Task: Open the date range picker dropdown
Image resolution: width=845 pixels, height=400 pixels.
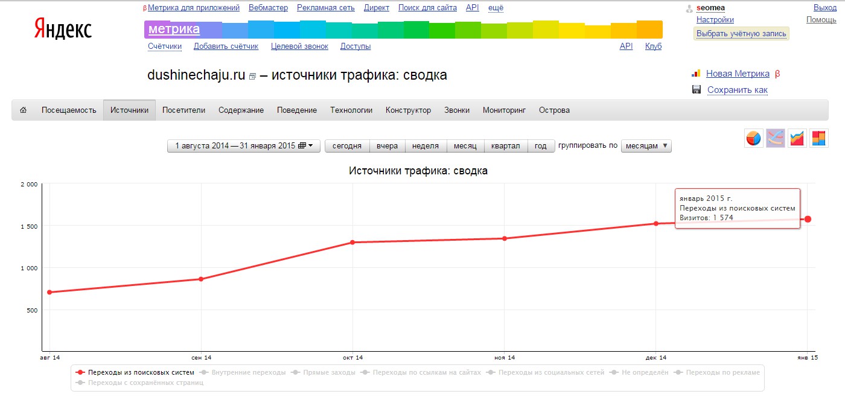Action: pos(244,146)
